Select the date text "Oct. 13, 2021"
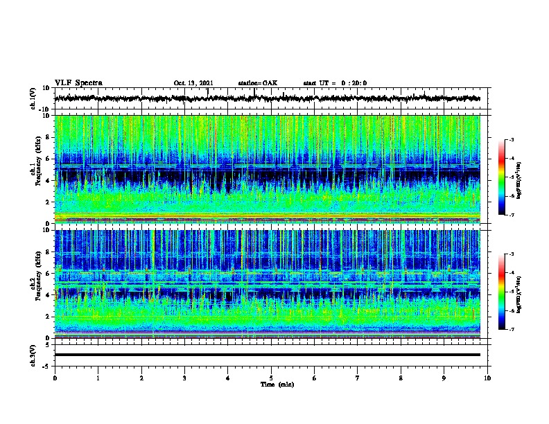Viewport: 549px width, 424px height. coord(193,83)
